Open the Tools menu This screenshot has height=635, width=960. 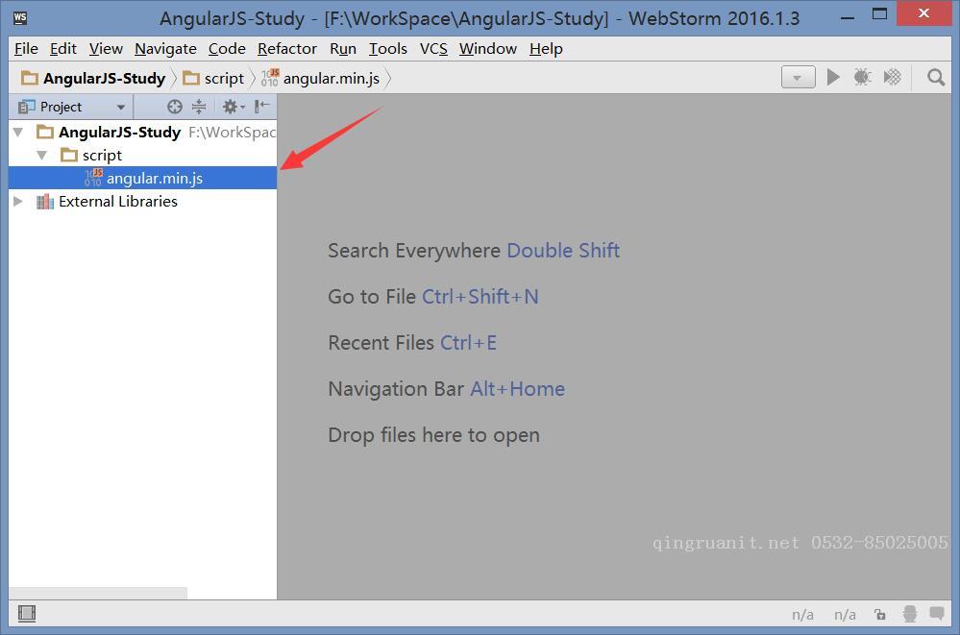[x=387, y=48]
